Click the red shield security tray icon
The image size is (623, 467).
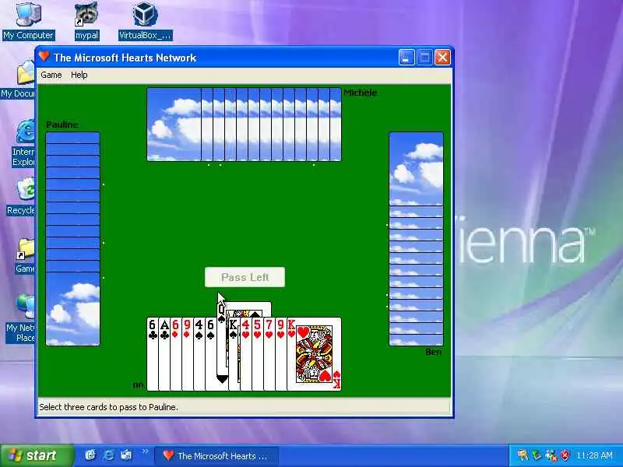point(565,455)
